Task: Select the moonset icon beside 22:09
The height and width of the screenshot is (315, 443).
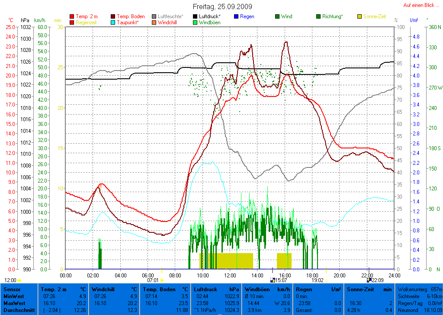Action: tap(369, 280)
